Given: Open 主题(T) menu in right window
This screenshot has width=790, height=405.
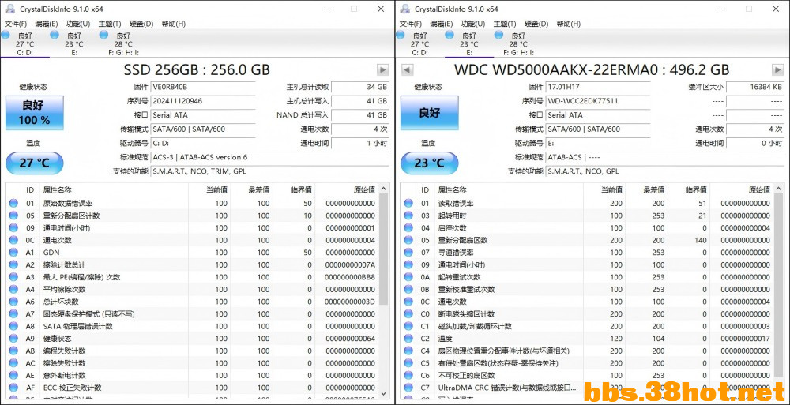Looking at the screenshot, I should point(504,24).
